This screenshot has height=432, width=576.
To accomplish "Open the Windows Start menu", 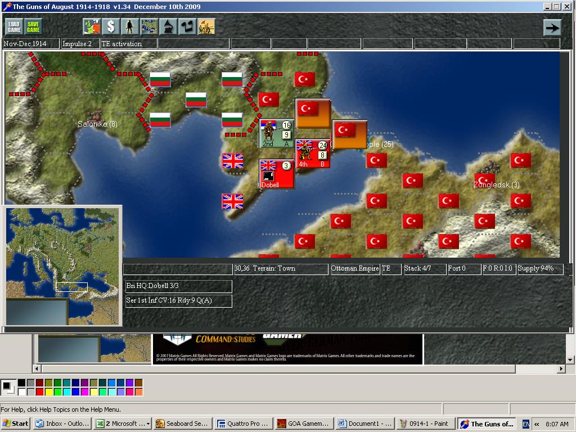I will (x=15, y=424).
